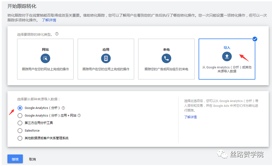272x166 pixels.
Task: Select the Google Analytics（分析）radio button
Action: point(20,108)
